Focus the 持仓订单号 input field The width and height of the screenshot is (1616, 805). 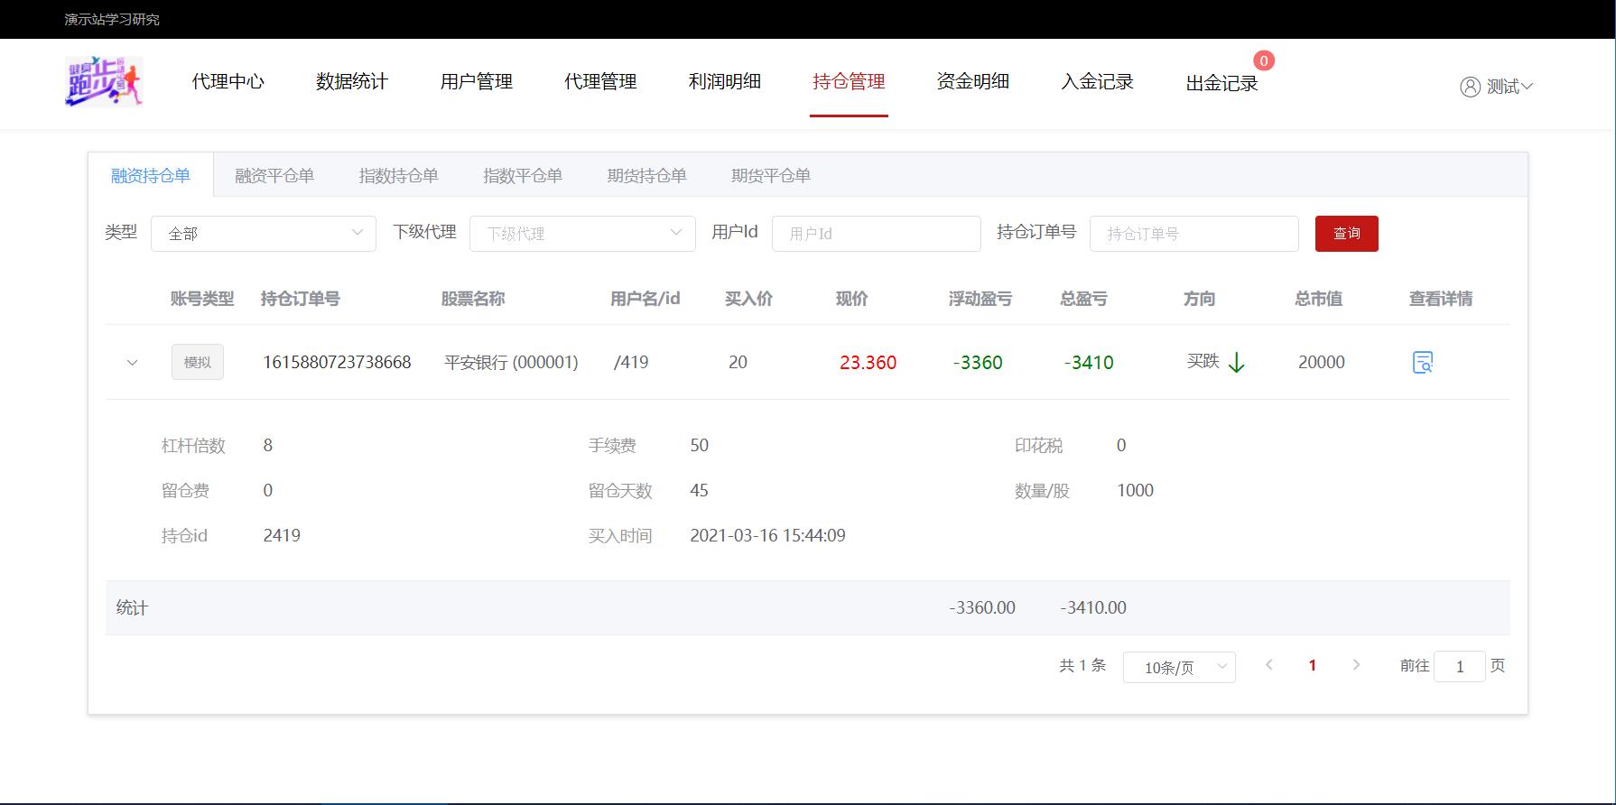(x=1193, y=234)
